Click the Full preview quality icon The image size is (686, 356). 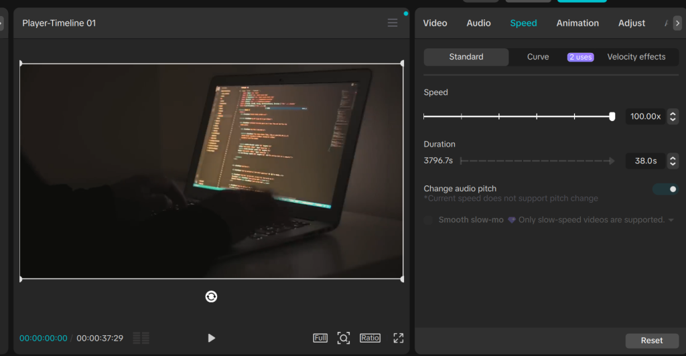tap(320, 338)
